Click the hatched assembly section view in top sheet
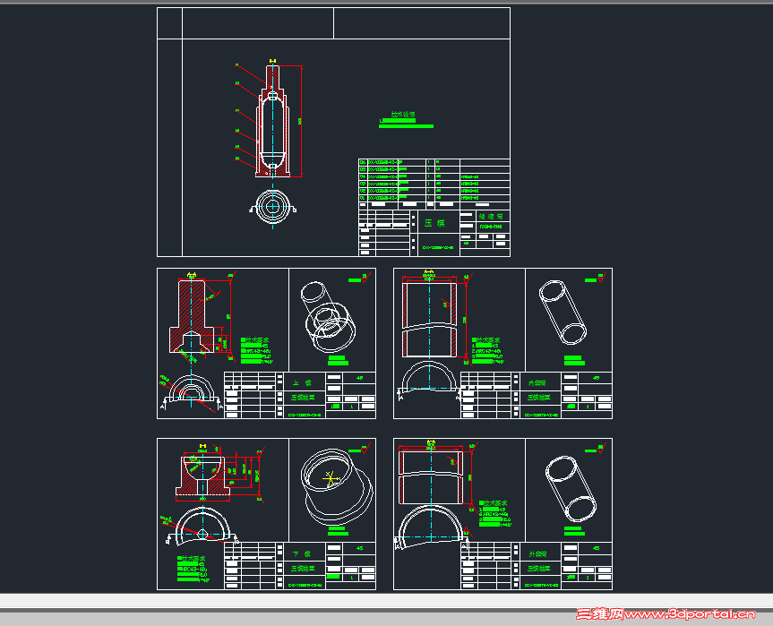The height and width of the screenshot is (626, 773). (272, 121)
